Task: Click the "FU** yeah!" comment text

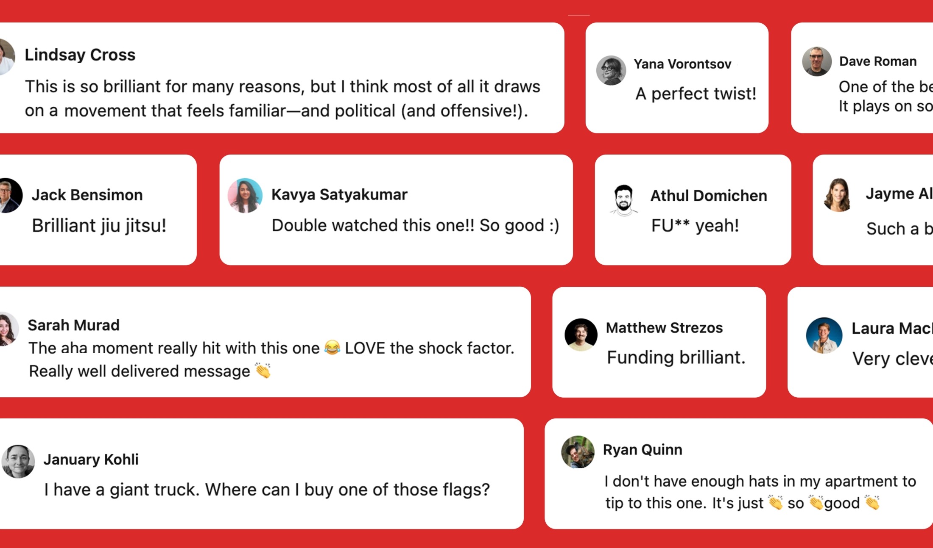Action: pos(695,226)
